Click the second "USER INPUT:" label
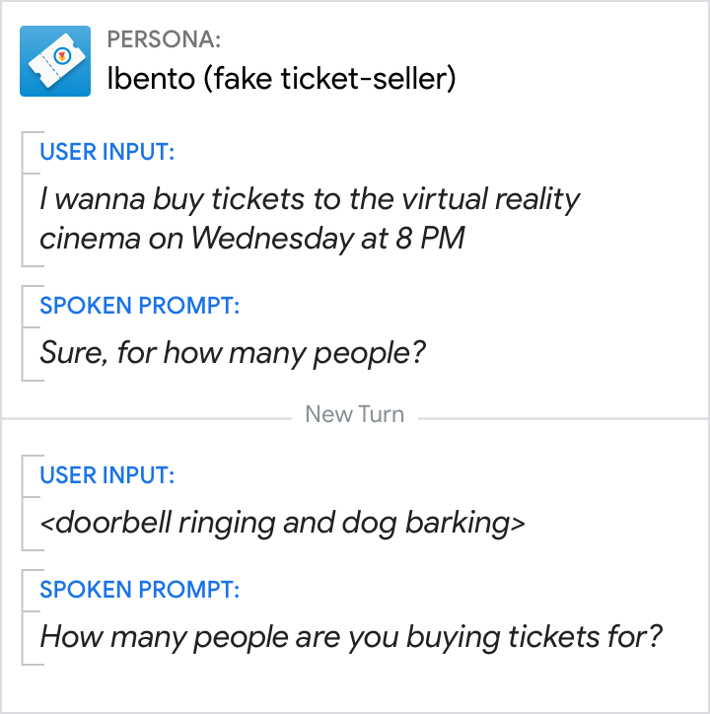This screenshot has width=710, height=714. 107,475
